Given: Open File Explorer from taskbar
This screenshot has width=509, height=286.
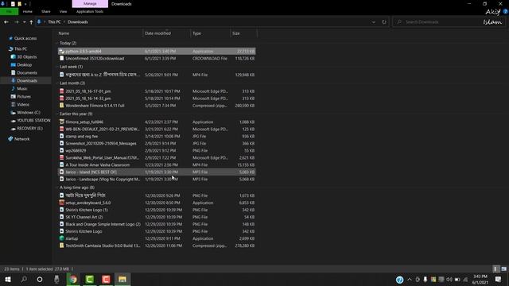Looking at the screenshot, I should coord(122,279).
